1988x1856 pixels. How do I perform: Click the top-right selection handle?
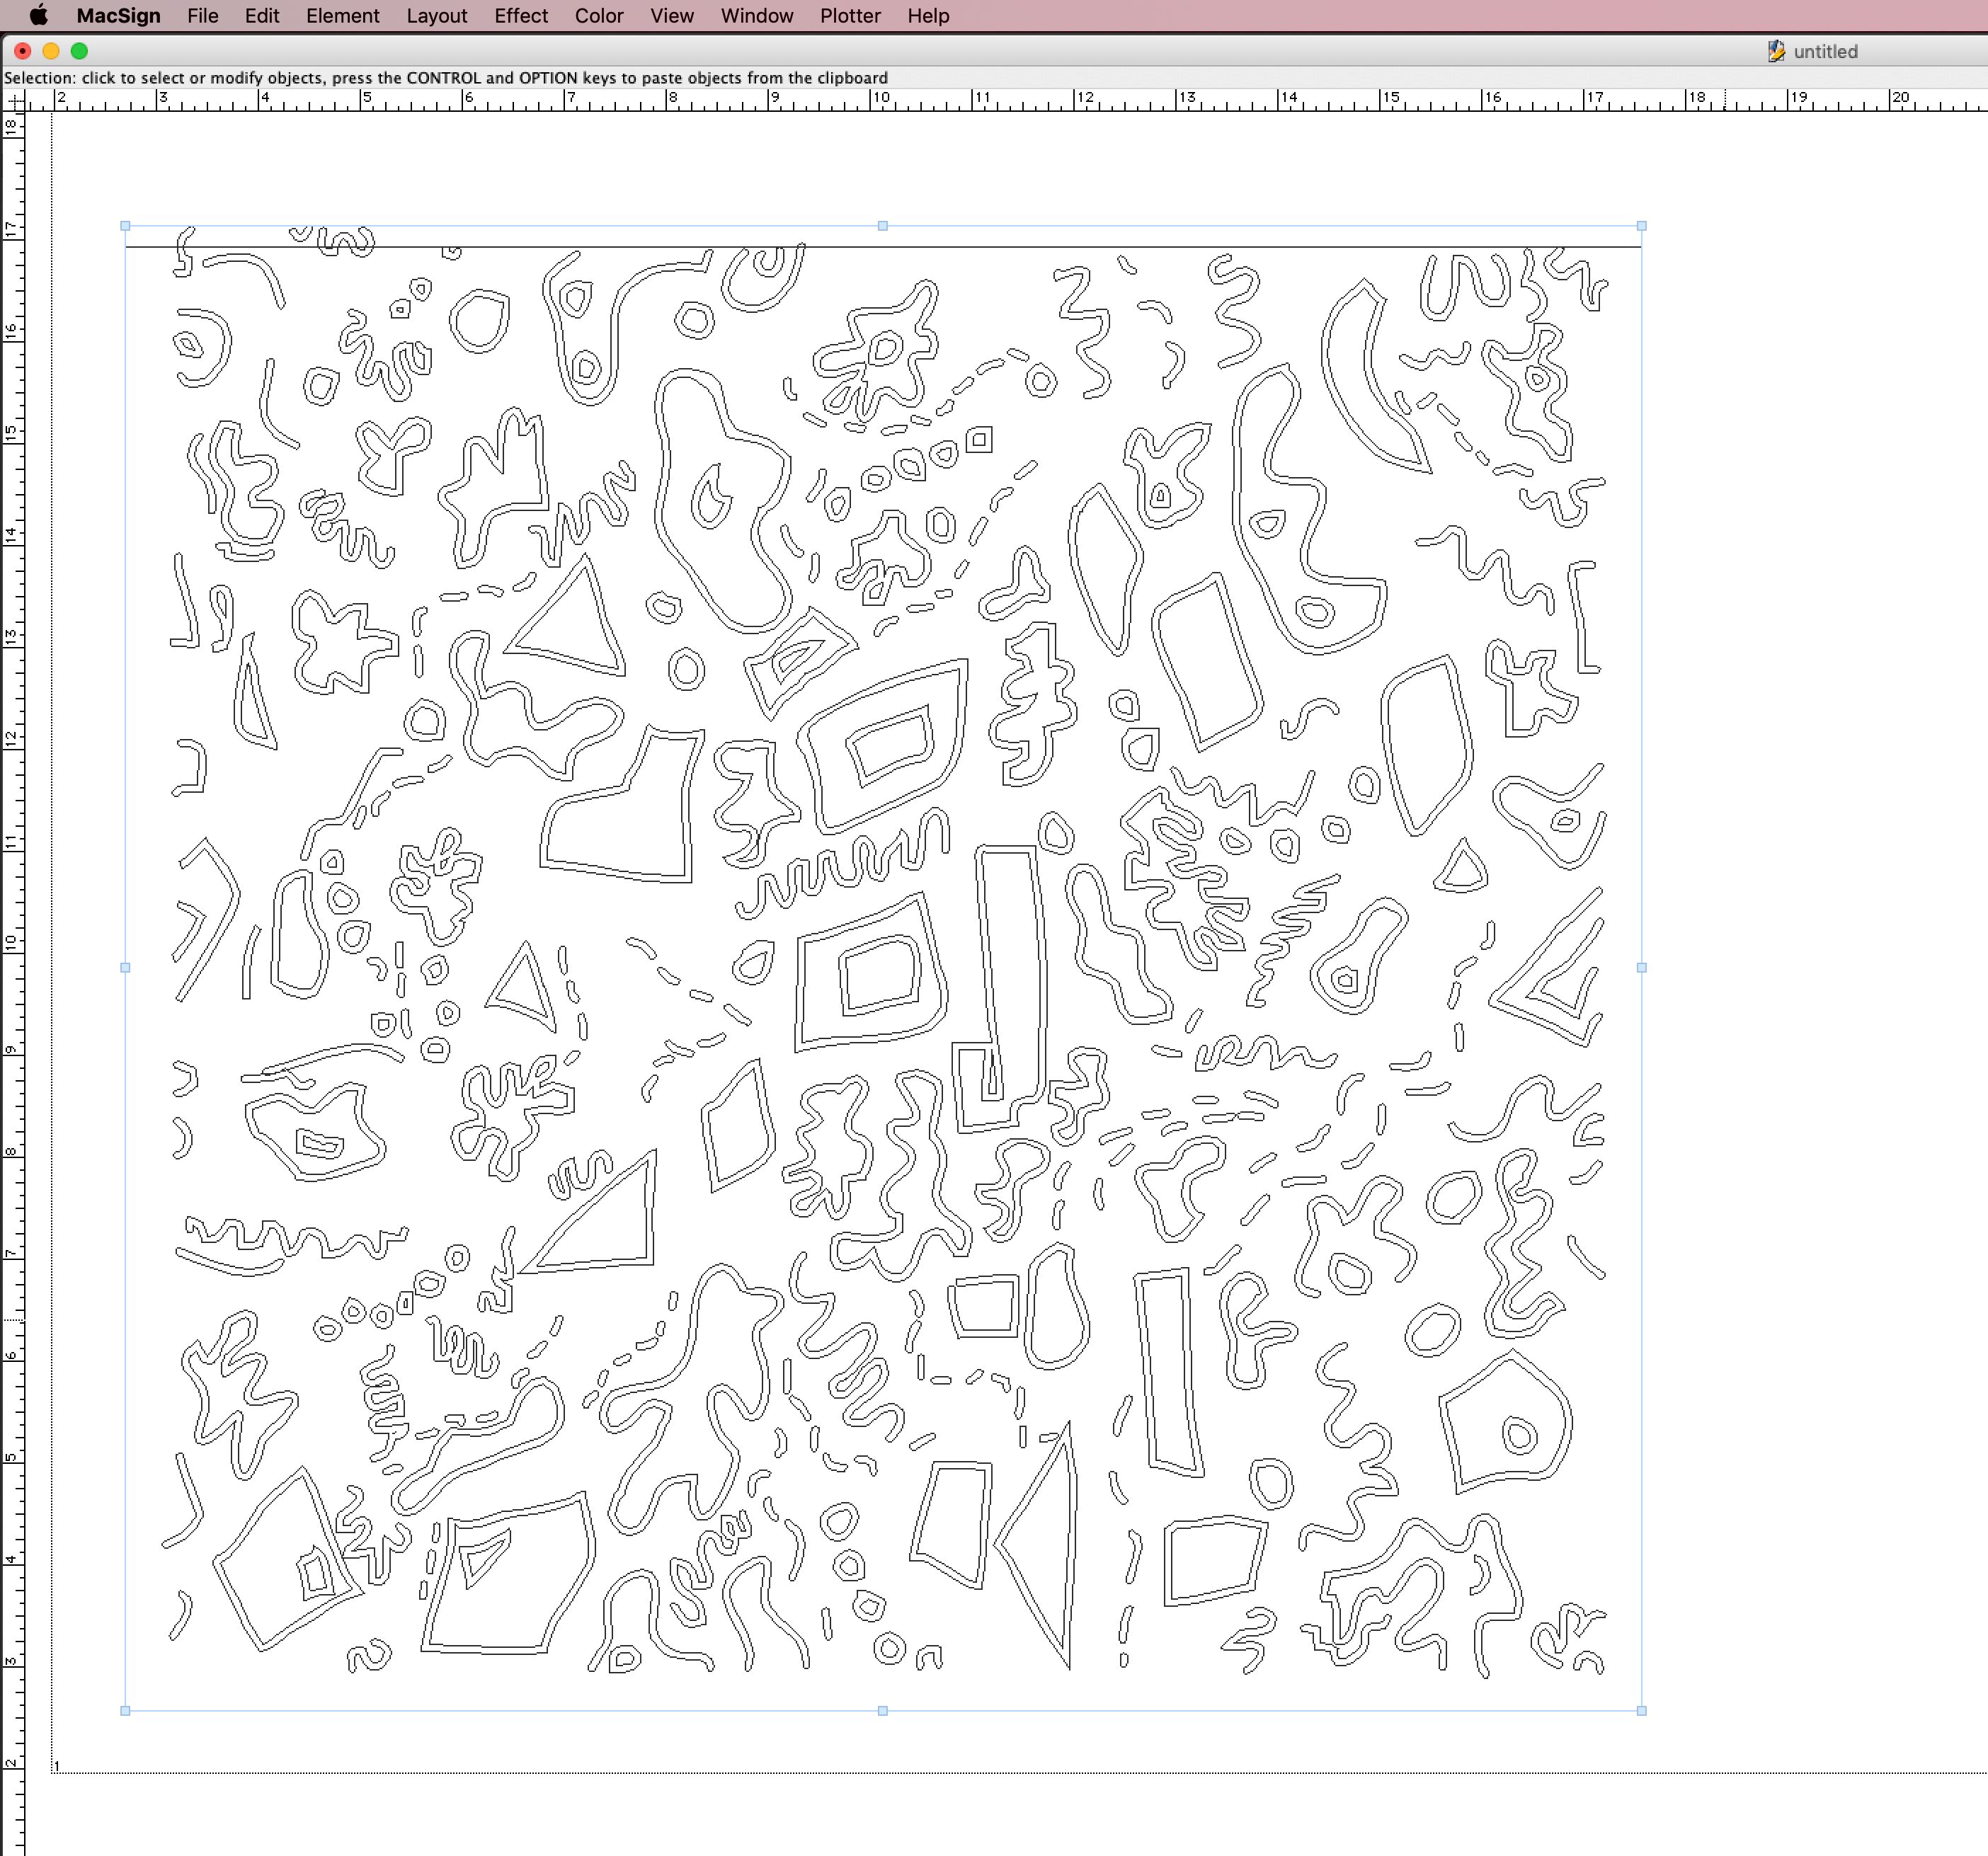coord(1641,226)
